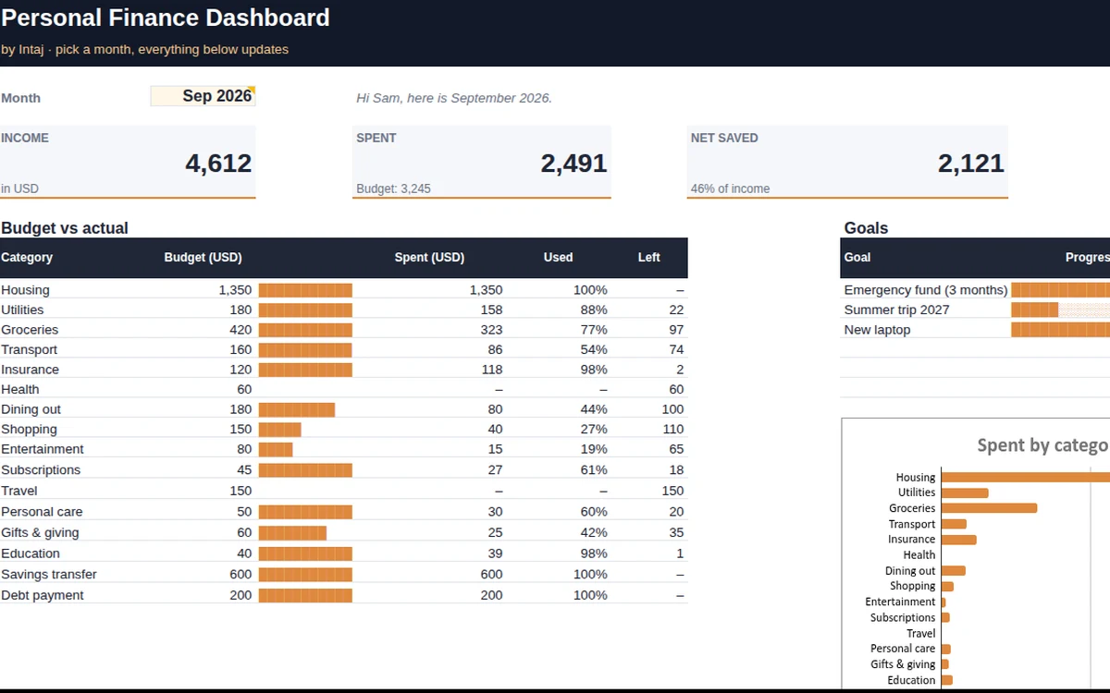Select the Insurance category cell in the table

click(x=30, y=370)
